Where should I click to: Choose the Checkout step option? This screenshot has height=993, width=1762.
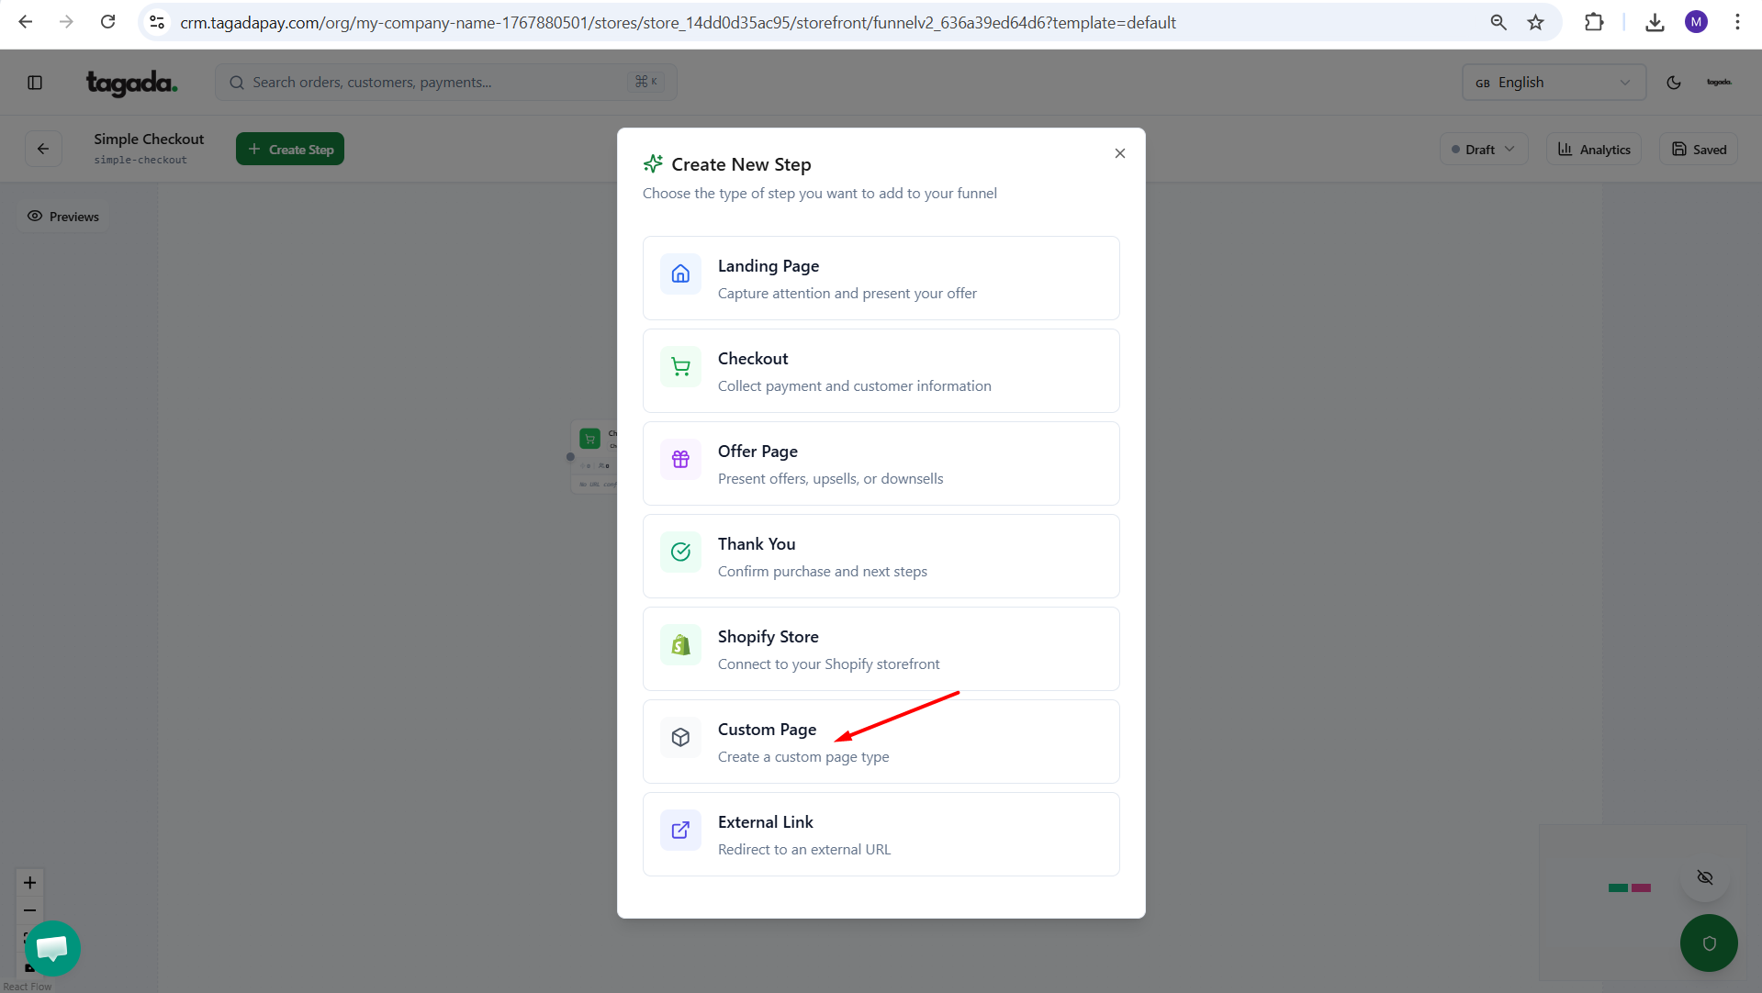881,371
